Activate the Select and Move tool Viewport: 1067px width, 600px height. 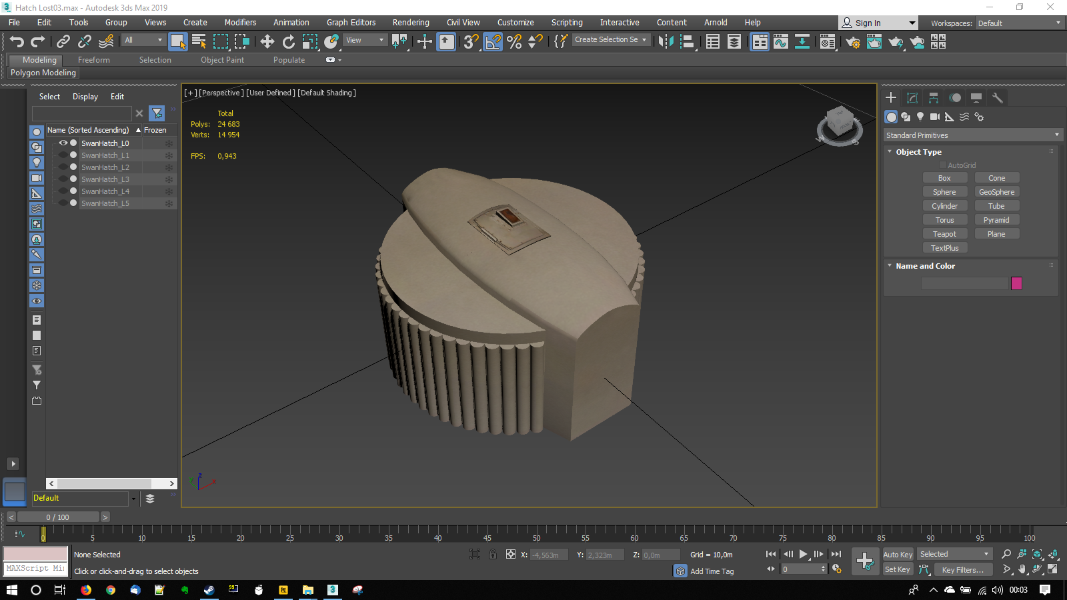pos(267,41)
